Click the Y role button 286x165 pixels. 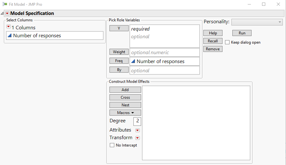click(119, 28)
